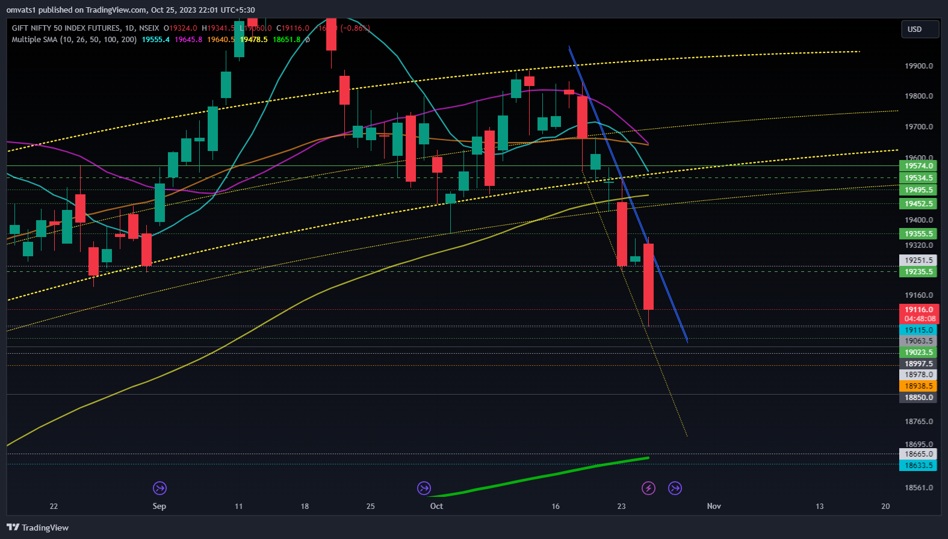Screen dimensions: 948x539
Task: Click the omvats1 published header text
Action: tap(131, 10)
